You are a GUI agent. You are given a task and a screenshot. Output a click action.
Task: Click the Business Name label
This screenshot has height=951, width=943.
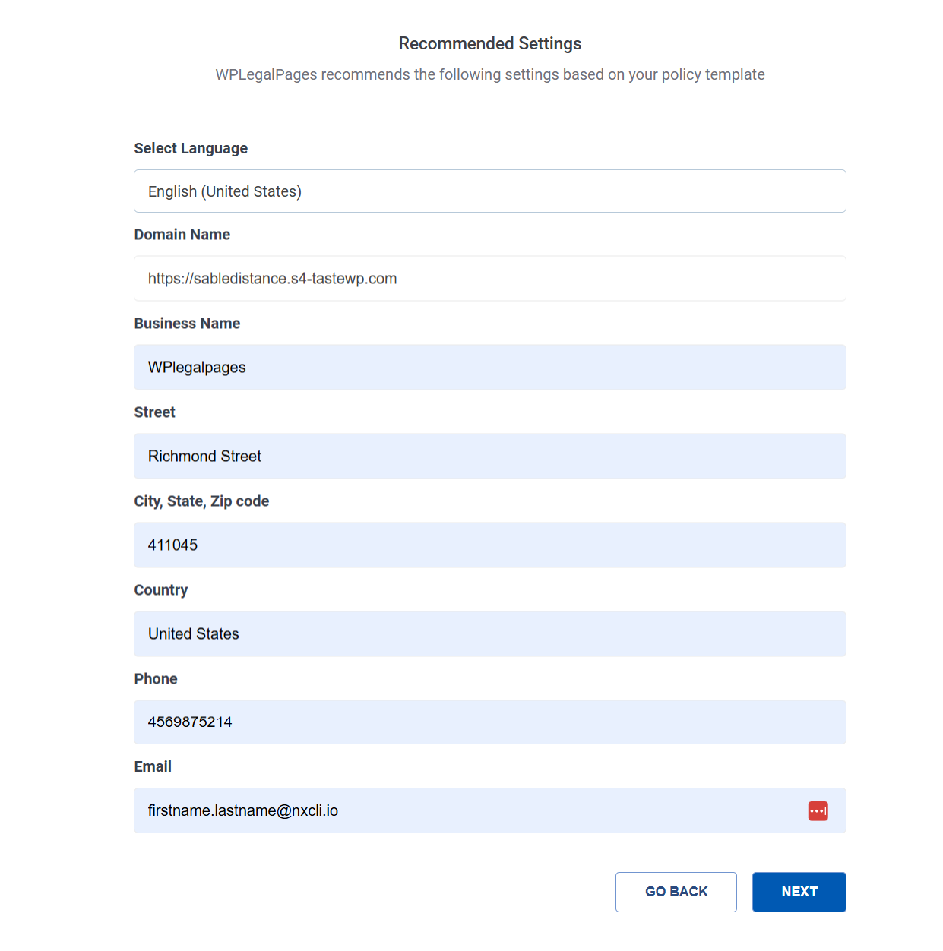[x=187, y=324]
